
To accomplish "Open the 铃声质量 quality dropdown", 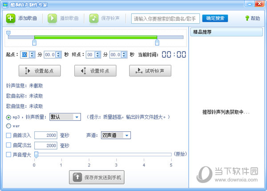I will pyautogui.click(x=65, y=117).
